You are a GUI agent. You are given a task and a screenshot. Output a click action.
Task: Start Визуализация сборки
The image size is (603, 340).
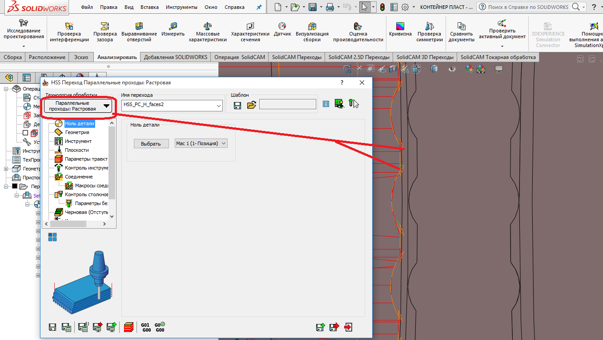(312, 32)
